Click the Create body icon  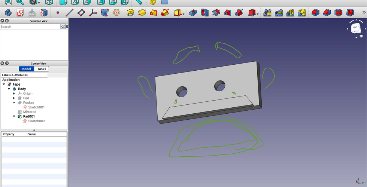point(8,12)
